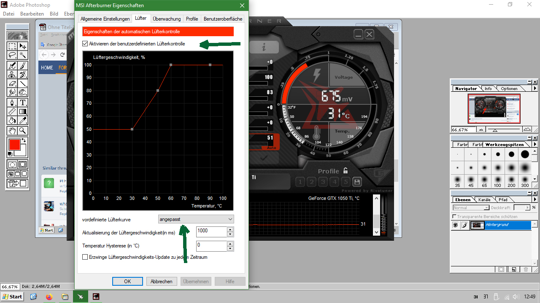Select the Rectangular Marquee tool in Photoshop
Viewport: 540px width, 303px height.
point(12,46)
